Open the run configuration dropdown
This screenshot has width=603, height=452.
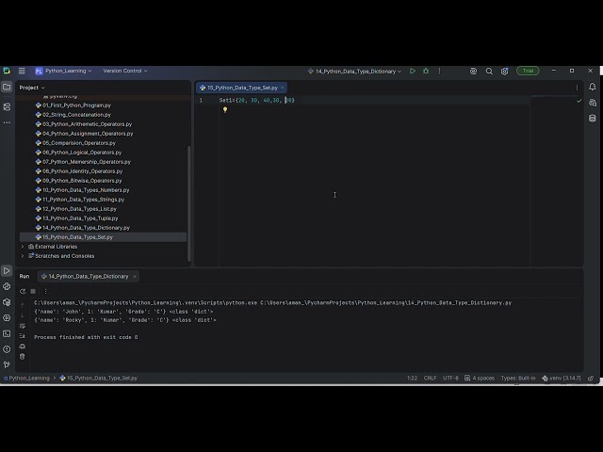(x=354, y=72)
